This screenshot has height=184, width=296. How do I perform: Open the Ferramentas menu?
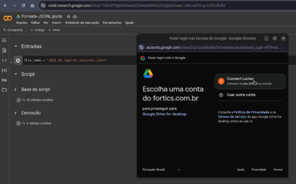pyautogui.click(x=112, y=23)
